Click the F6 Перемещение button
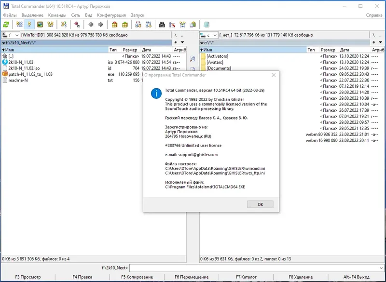This screenshot has height=282, width=386. point(192,277)
